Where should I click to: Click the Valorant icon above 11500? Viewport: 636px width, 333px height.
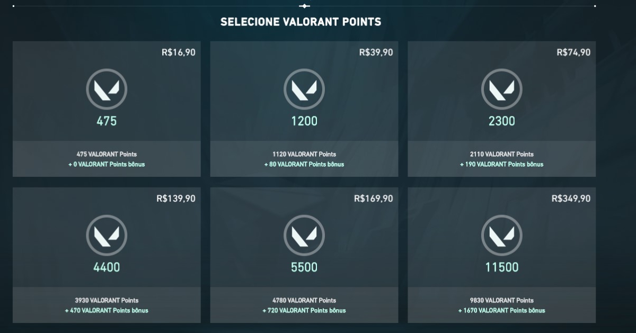click(x=501, y=235)
